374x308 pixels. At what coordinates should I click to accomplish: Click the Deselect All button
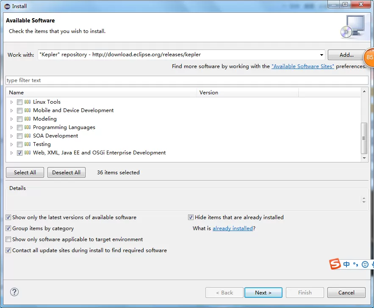point(66,173)
